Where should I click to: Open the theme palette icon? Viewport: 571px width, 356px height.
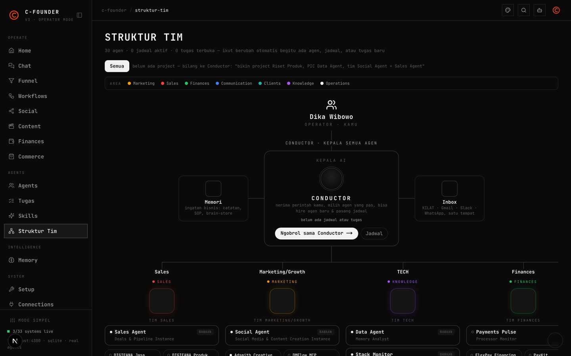508,10
